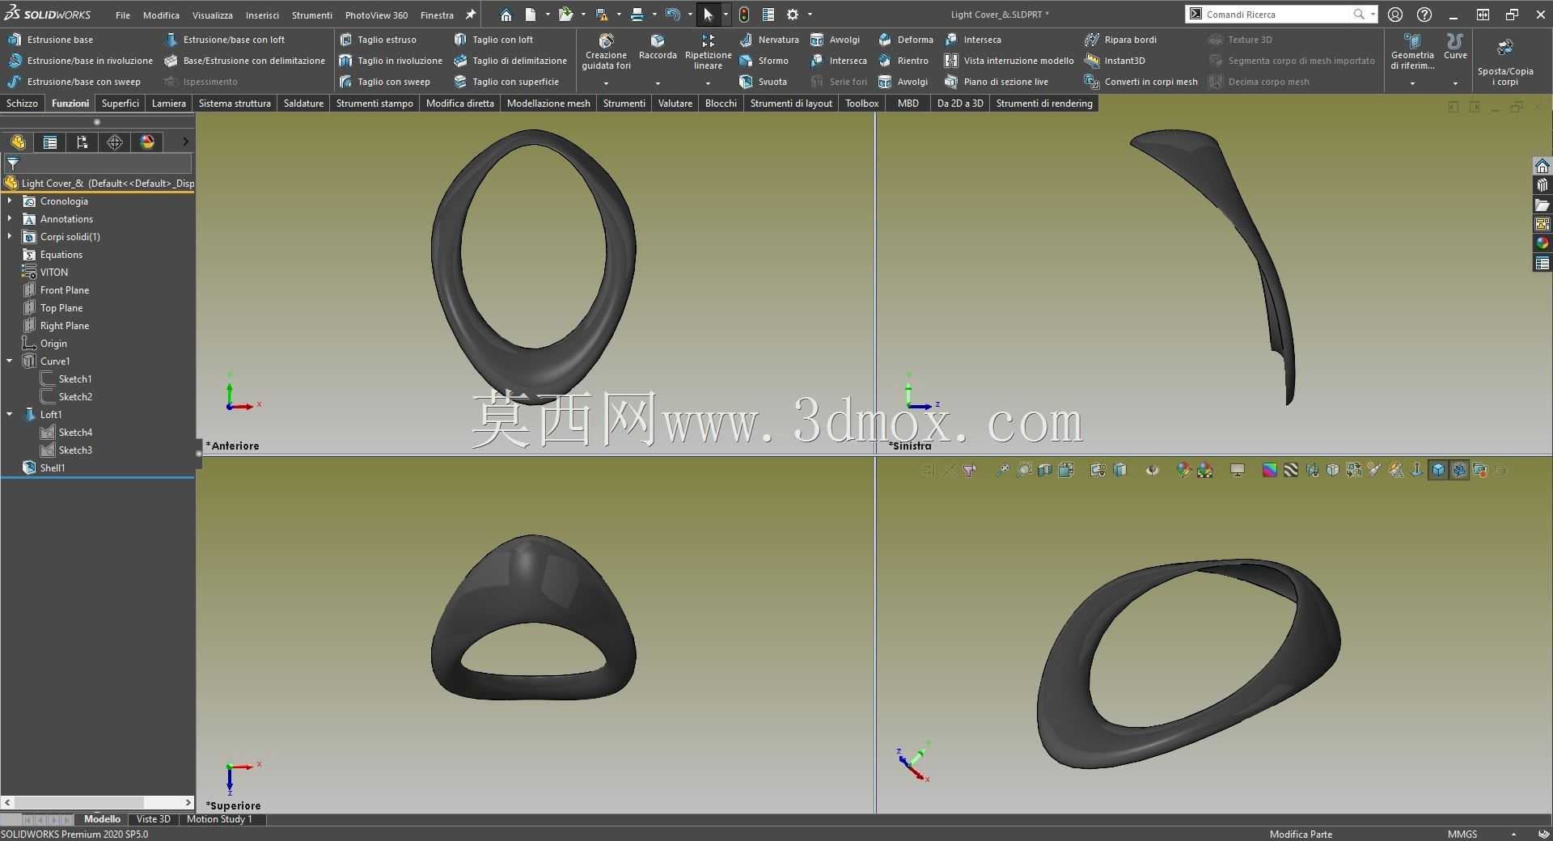Image resolution: width=1553 pixels, height=841 pixels.
Task: Click the Converti in corpi mesh button
Action: (1141, 82)
